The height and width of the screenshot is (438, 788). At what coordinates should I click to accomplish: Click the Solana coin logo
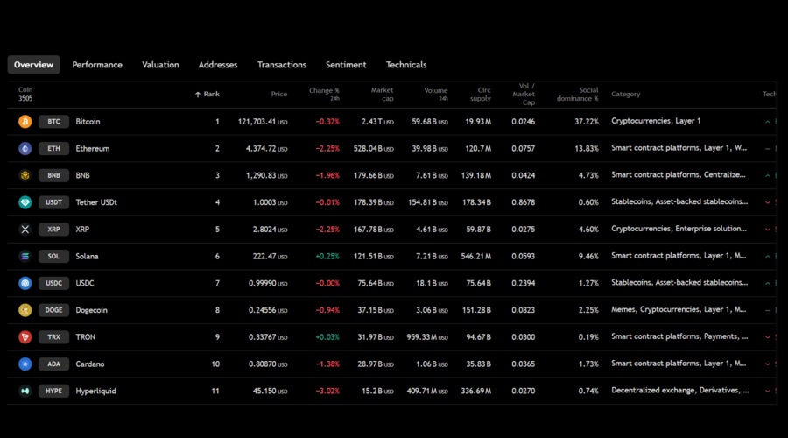25,257
